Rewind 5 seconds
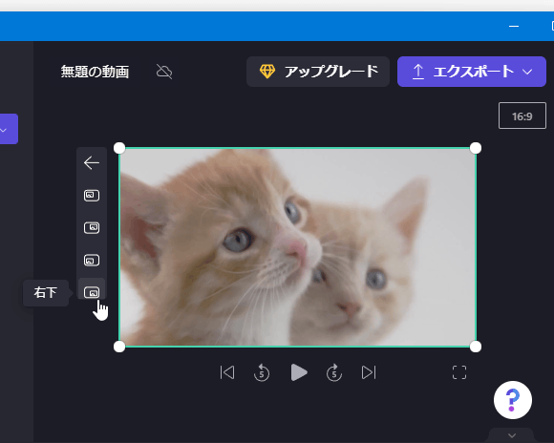 pos(262,372)
